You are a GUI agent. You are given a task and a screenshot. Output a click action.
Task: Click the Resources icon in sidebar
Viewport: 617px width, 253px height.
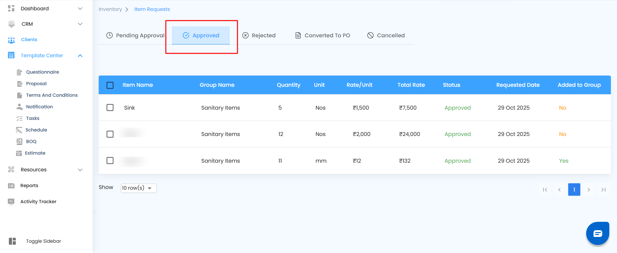[x=11, y=169]
